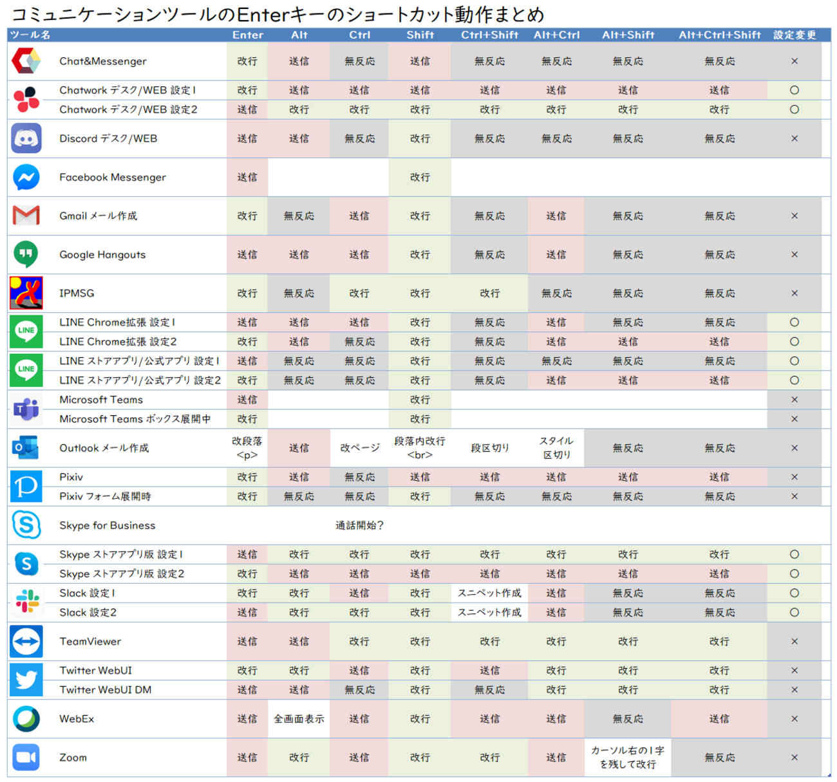Image resolution: width=837 pixels, height=782 pixels.
Task: Select the ○ mark in Chatwork 設定1 row
Action: [795, 90]
